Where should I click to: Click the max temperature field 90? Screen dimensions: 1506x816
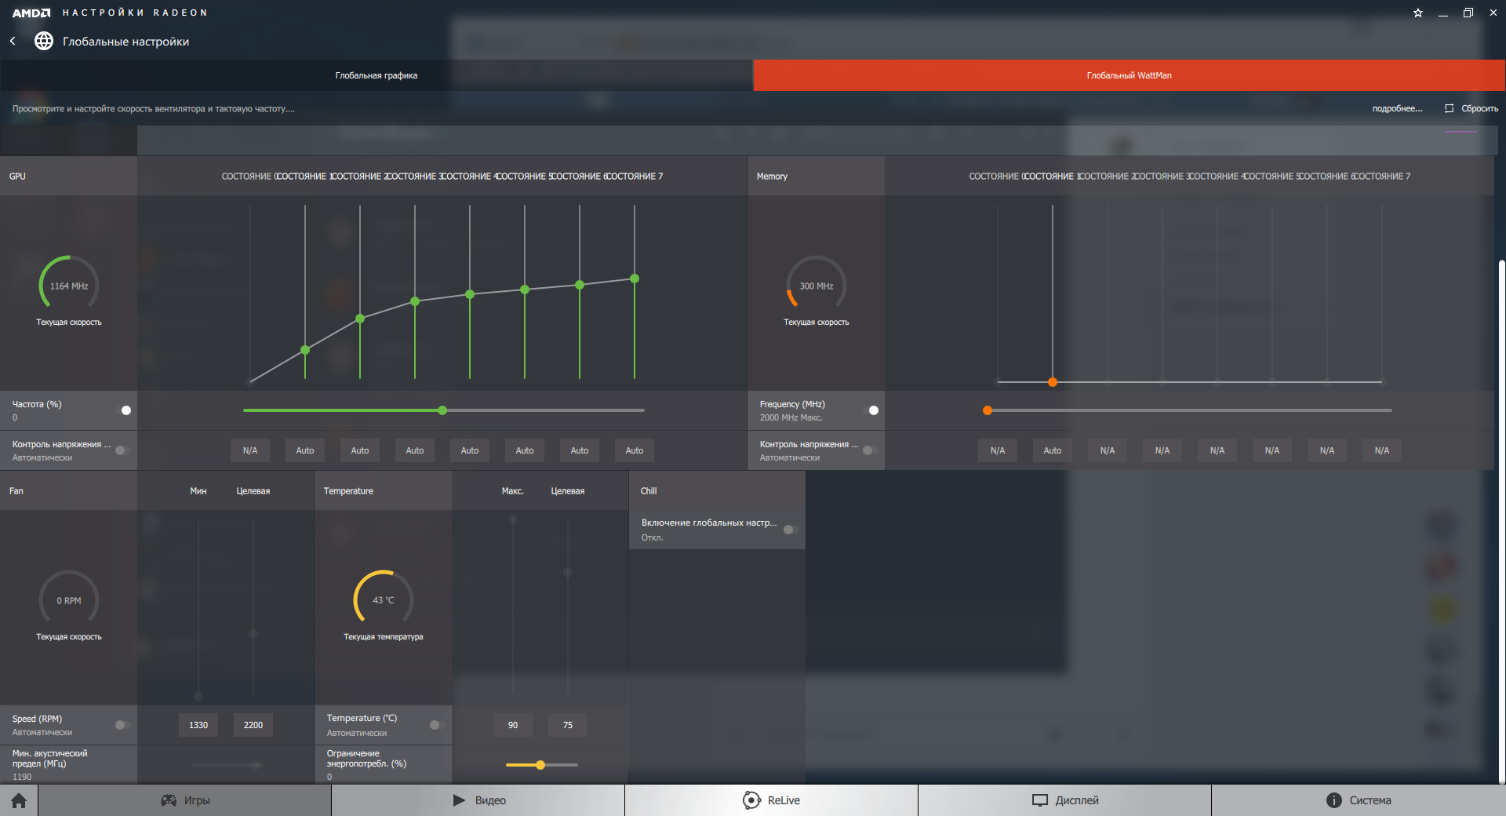513,725
